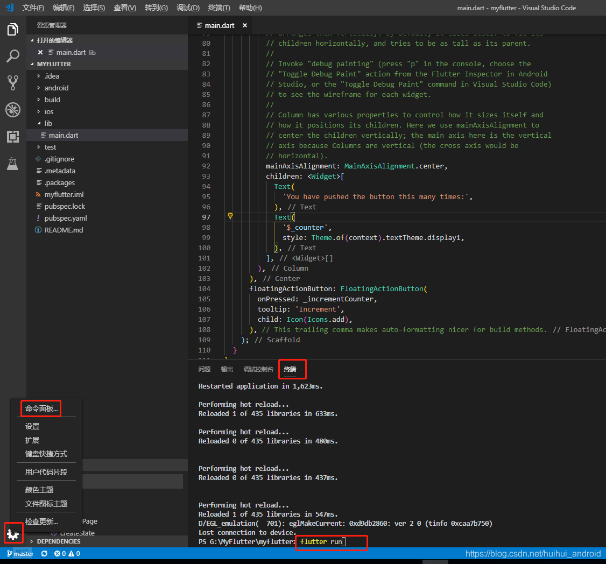Open the 选择(S) menu

pyautogui.click(x=94, y=8)
